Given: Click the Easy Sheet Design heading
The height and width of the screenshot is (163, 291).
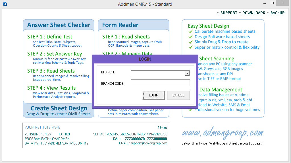Looking at the screenshot, I should [208, 26].
